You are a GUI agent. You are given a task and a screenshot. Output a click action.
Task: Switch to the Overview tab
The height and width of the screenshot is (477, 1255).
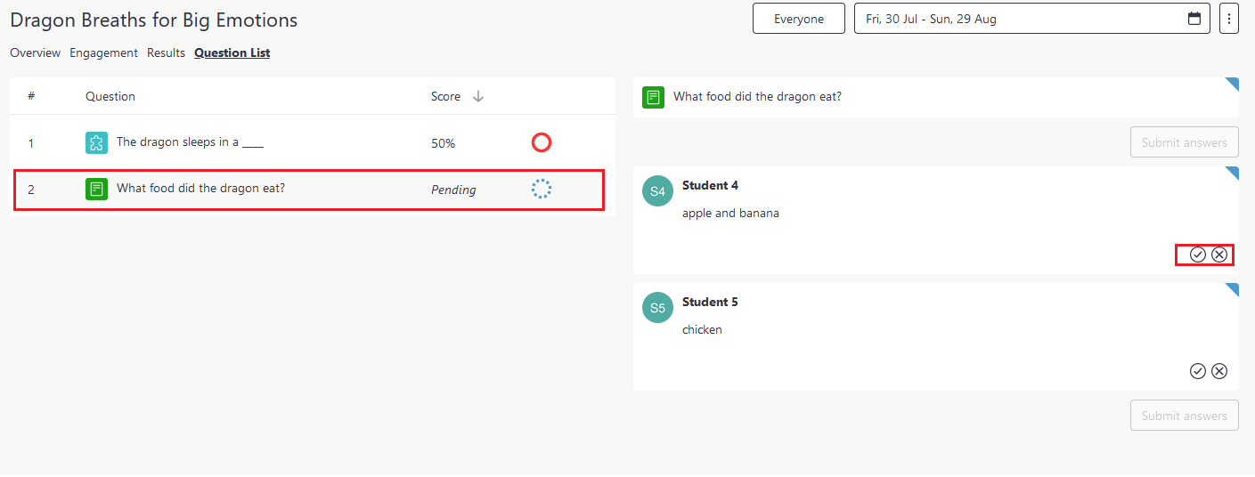pyautogui.click(x=36, y=53)
